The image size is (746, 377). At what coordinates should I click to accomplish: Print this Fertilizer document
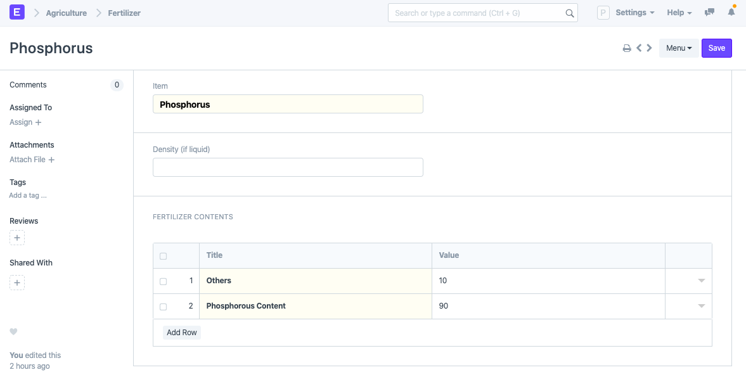tap(627, 48)
